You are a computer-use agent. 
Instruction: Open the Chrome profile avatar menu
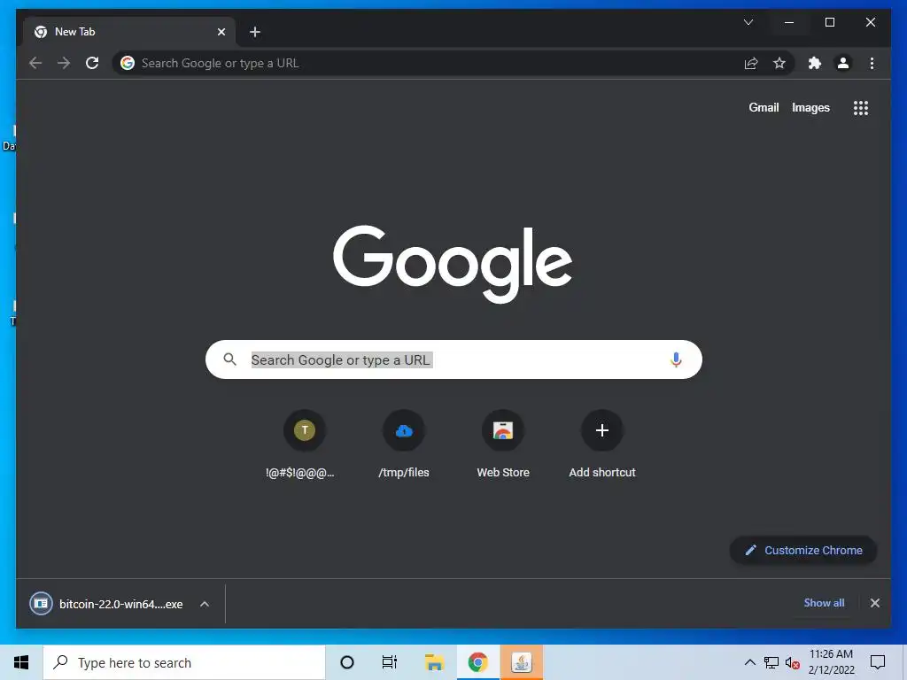(843, 63)
